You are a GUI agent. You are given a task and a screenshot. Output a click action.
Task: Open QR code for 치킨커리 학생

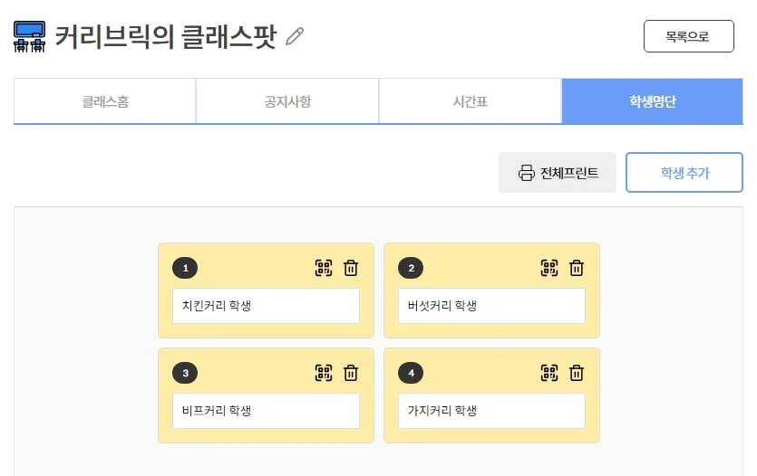324,268
